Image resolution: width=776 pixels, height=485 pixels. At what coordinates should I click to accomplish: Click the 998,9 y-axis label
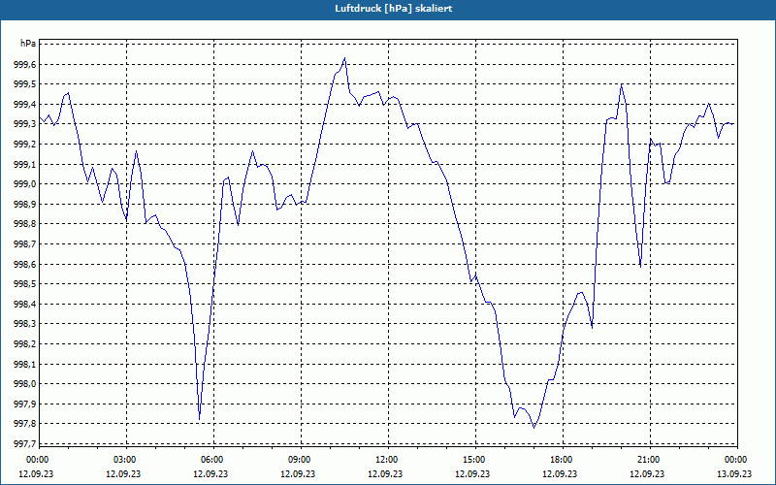tap(25, 205)
